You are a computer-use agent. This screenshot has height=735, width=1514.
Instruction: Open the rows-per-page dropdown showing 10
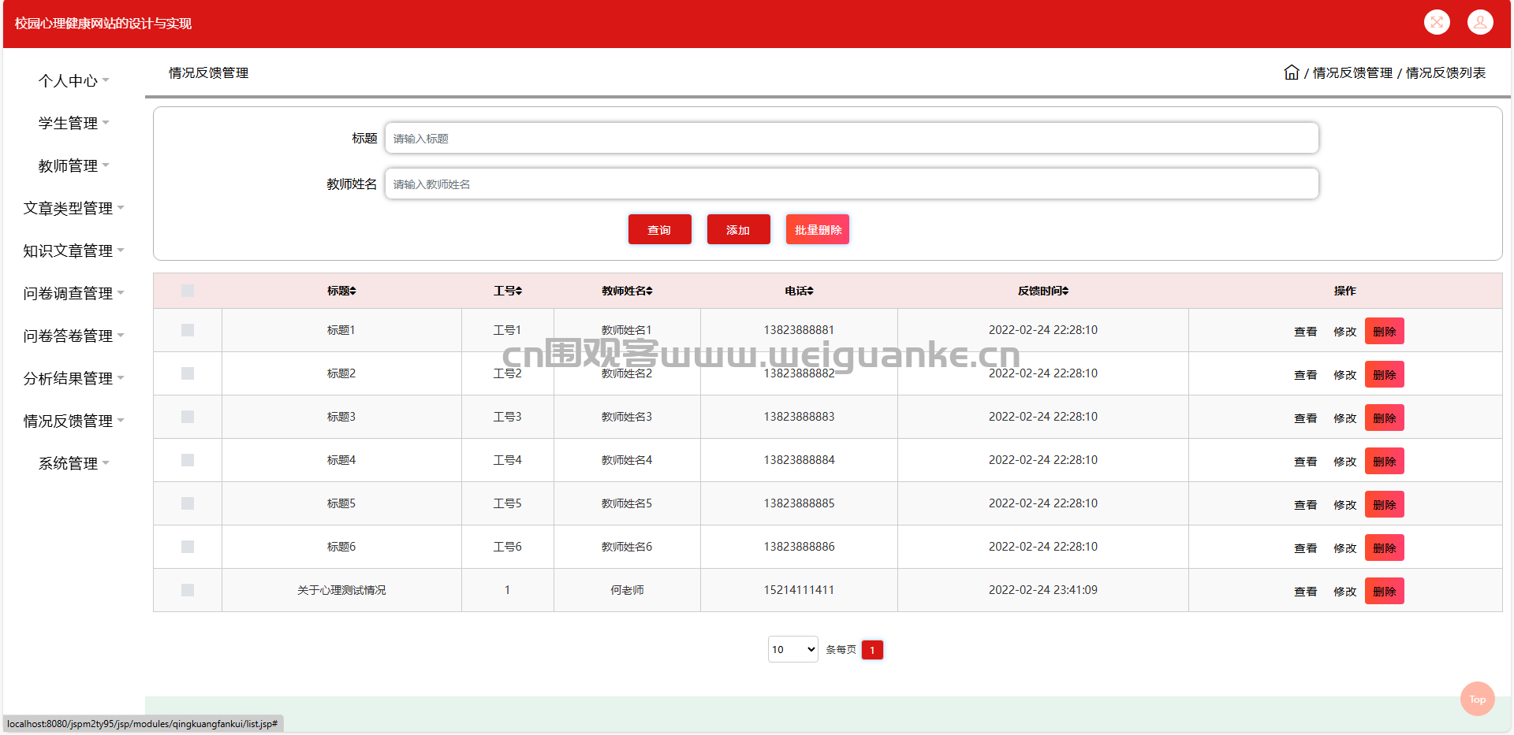(x=793, y=649)
